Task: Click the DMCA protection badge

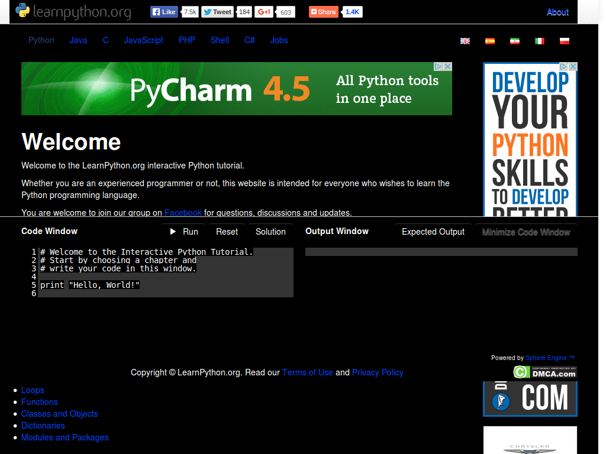Action: [546, 372]
